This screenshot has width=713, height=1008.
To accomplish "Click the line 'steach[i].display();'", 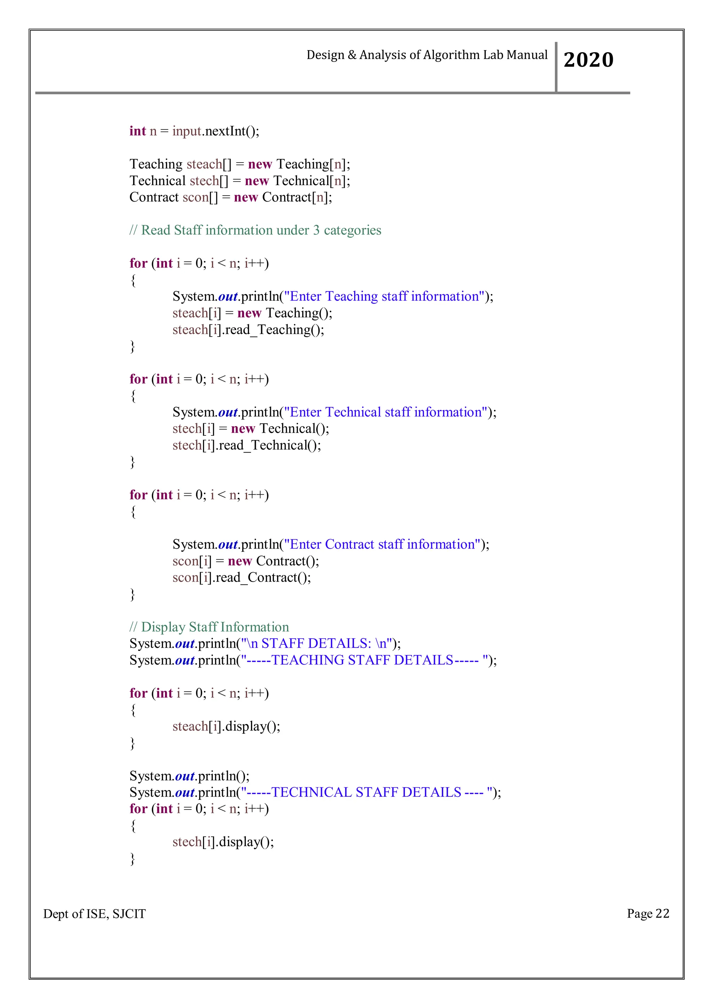I will coord(227,726).
